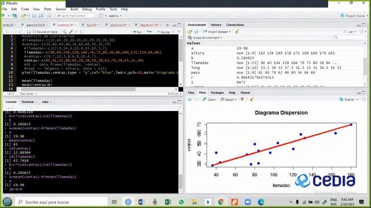
Task: Open the Tools menu
Action: coord(113,9)
